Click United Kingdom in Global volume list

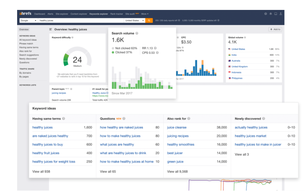click(x=240, y=67)
